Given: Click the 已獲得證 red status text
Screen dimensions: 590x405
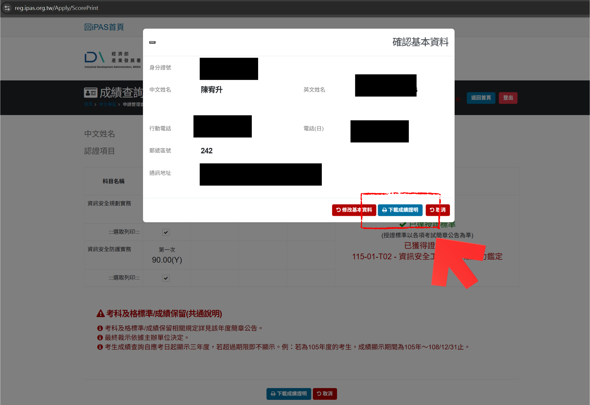Looking at the screenshot, I should [x=420, y=246].
